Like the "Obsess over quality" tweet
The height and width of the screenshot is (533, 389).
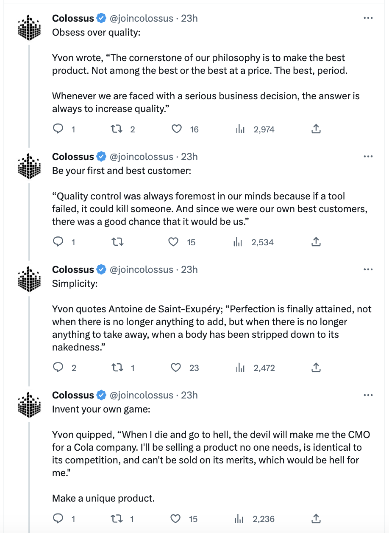pos(176,129)
